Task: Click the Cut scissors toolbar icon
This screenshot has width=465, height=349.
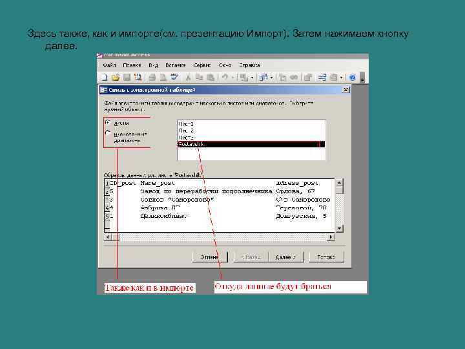Action: point(188,78)
